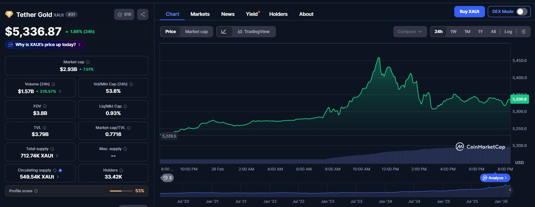Click the Buy XAUt button
Image resolution: width=535 pixels, height=207 pixels.
469,12
